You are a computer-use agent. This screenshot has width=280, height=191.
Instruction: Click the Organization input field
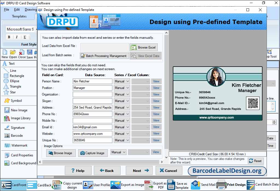point(92,94)
